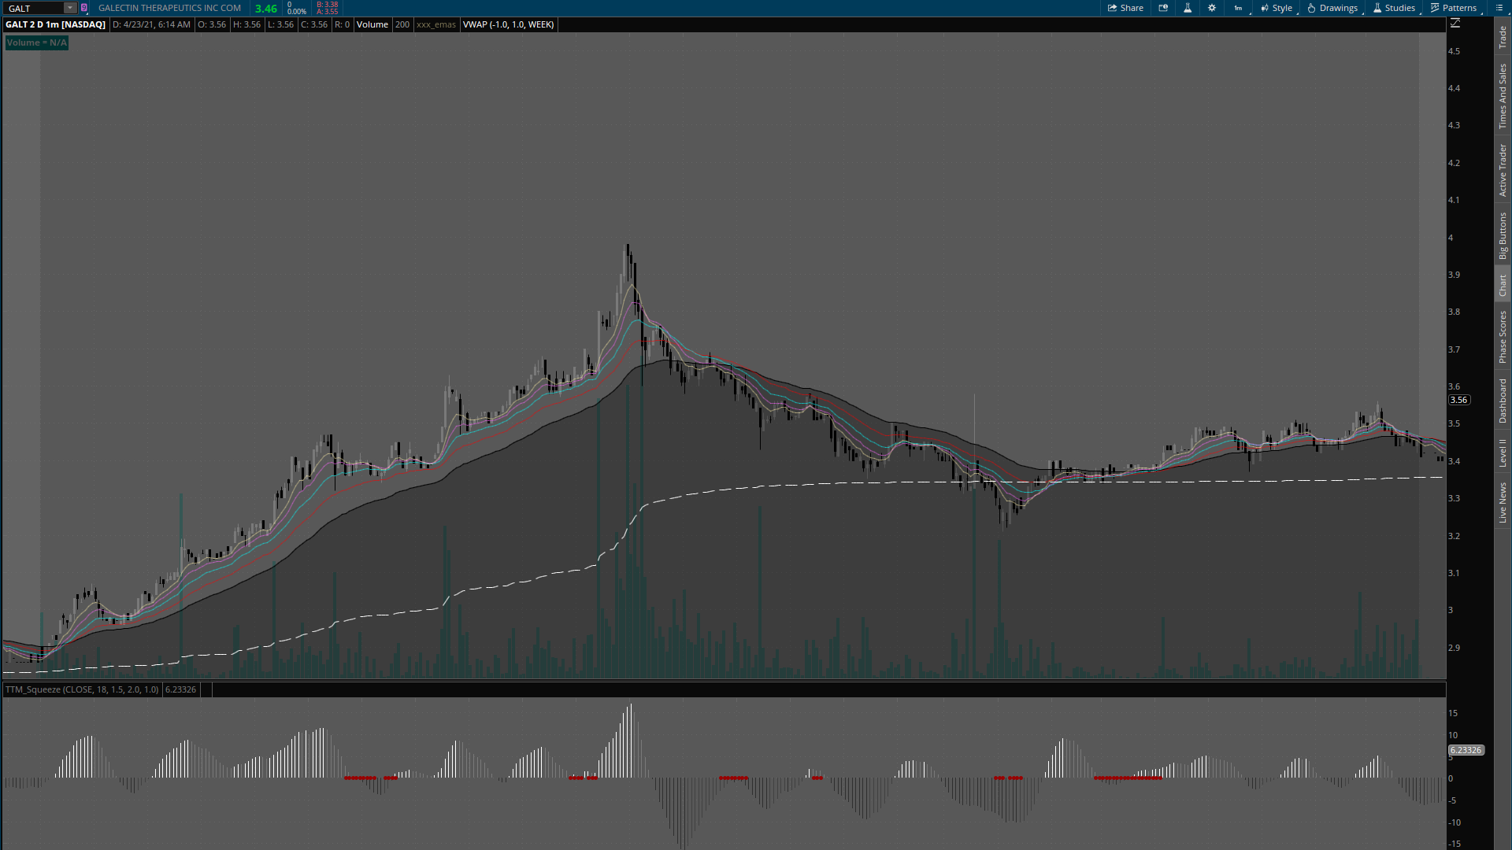
Task: Click the purple link symbol icon
Action: tap(84, 8)
